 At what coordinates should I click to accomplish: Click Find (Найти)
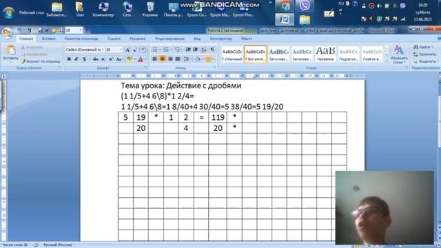click(x=423, y=48)
